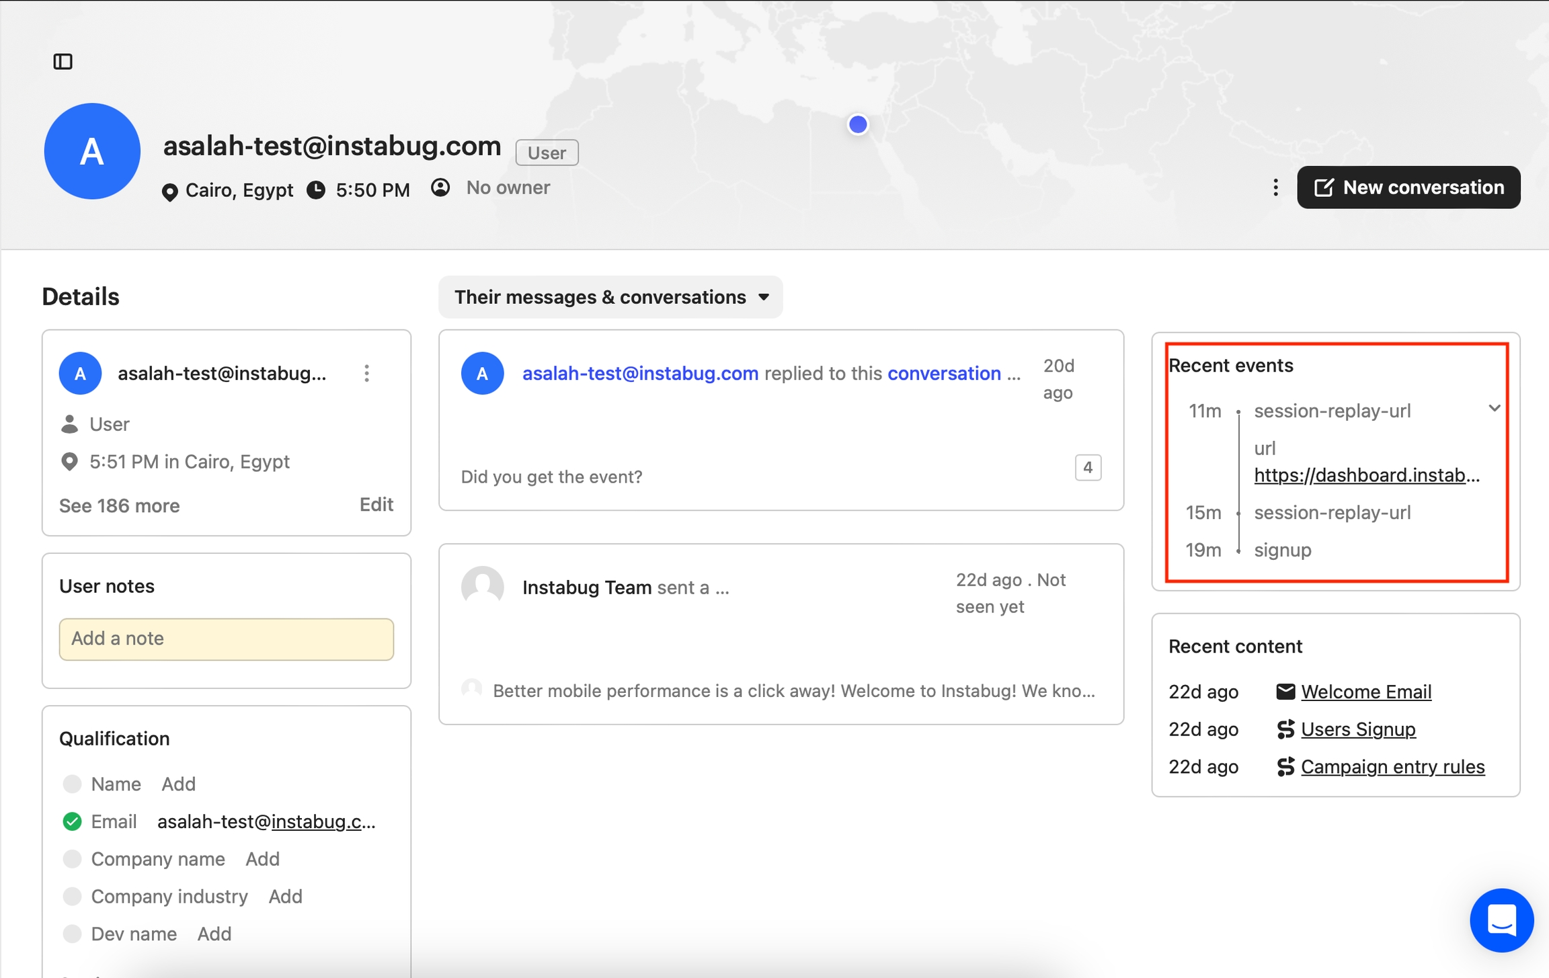The width and height of the screenshot is (1549, 978).
Task: Click the Instabug Team gray avatar
Action: pyautogui.click(x=482, y=587)
